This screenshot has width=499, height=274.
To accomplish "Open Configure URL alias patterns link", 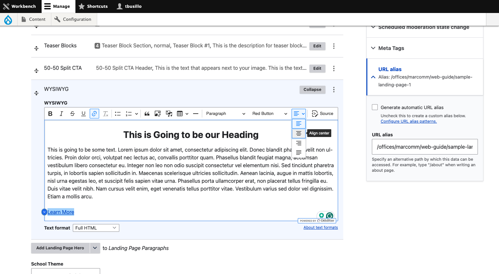I will pyautogui.click(x=409, y=121).
